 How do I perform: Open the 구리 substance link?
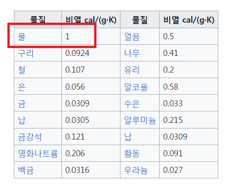pos(25,53)
